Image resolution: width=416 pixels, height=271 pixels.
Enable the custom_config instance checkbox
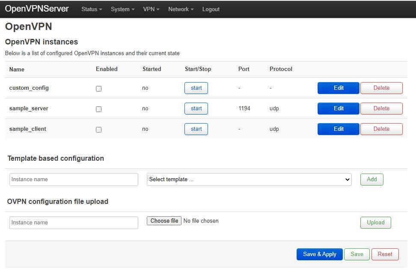point(98,88)
